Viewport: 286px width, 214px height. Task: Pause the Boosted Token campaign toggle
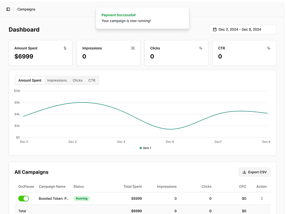click(x=23, y=199)
